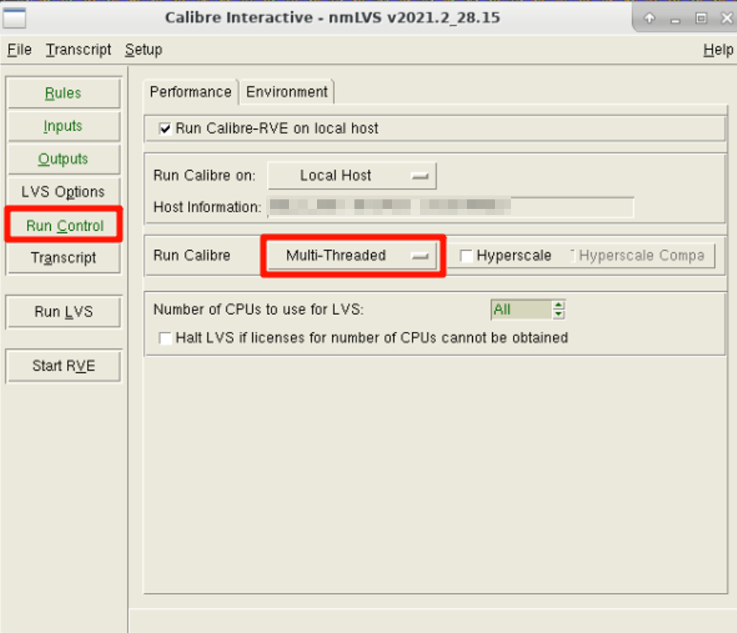Open the File menu
737x633 pixels.
coord(19,50)
